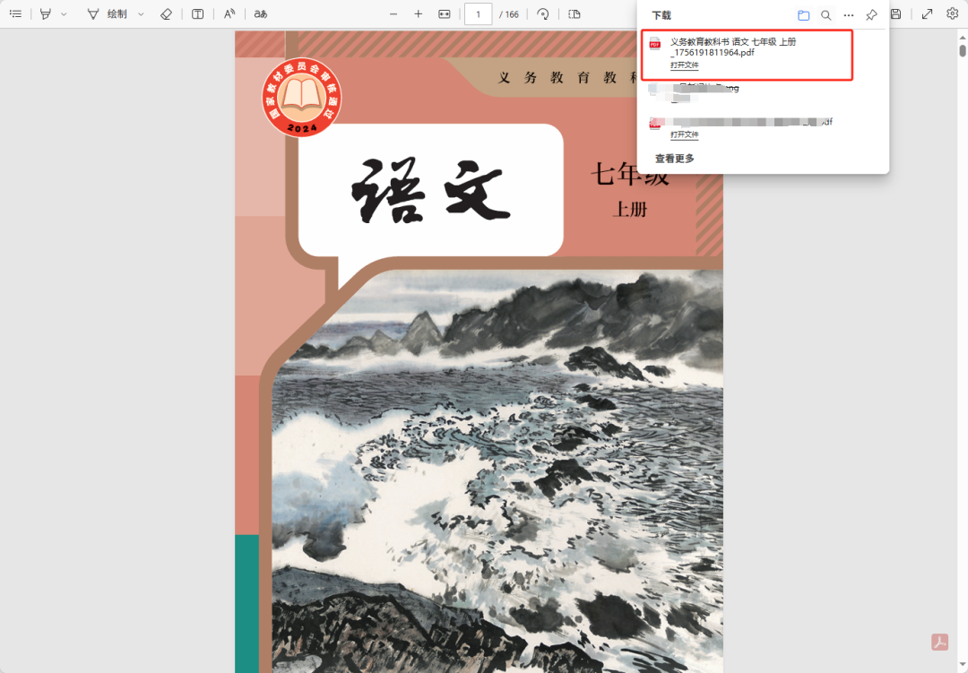The height and width of the screenshot is (673, 968).
Task: Click 打开文件 under 语文 七年级 PDF
Action: [x=684, y=65]
